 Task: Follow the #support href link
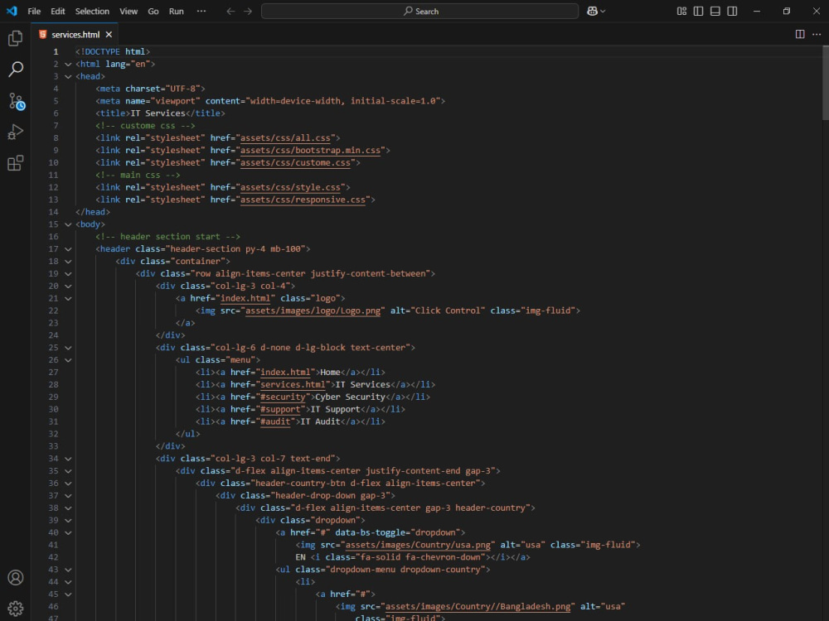pyautogui.click(x=280, y=409)
